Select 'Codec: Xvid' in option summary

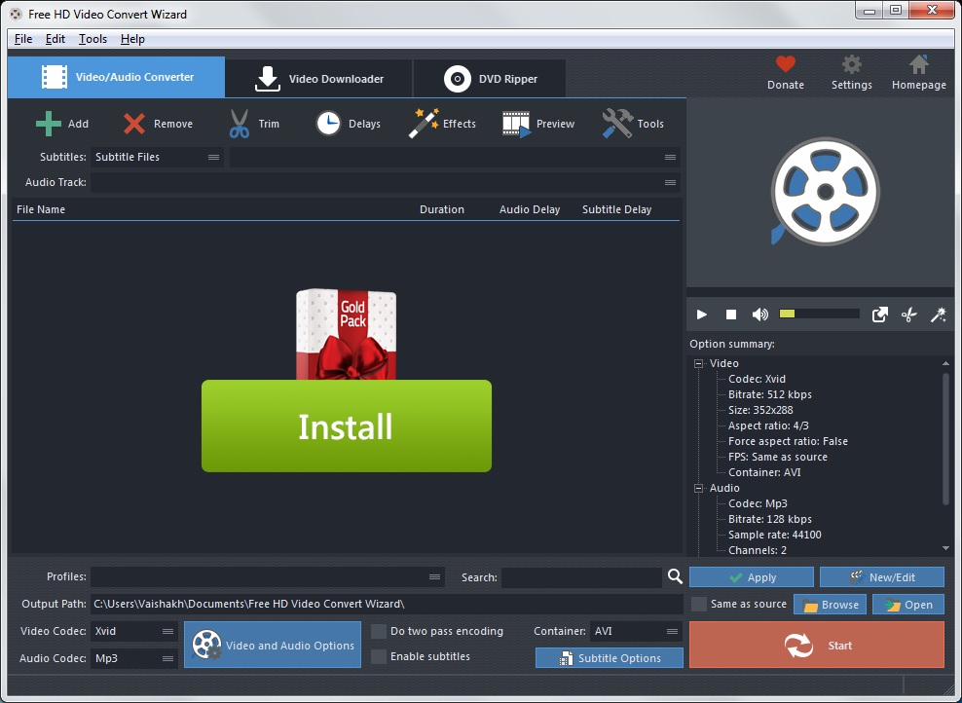[x=757, y=379]
